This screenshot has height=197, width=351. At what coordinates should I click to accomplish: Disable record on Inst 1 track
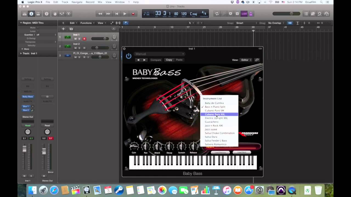(84, 39)
